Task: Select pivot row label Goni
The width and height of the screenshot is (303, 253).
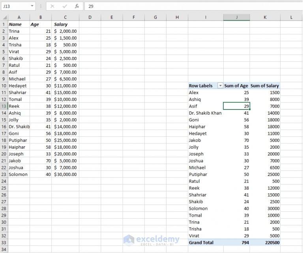Action: point(206,120)
